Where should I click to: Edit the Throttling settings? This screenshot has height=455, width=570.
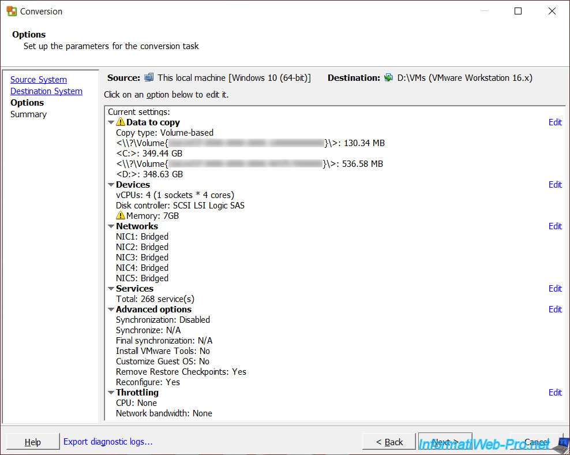555,393
